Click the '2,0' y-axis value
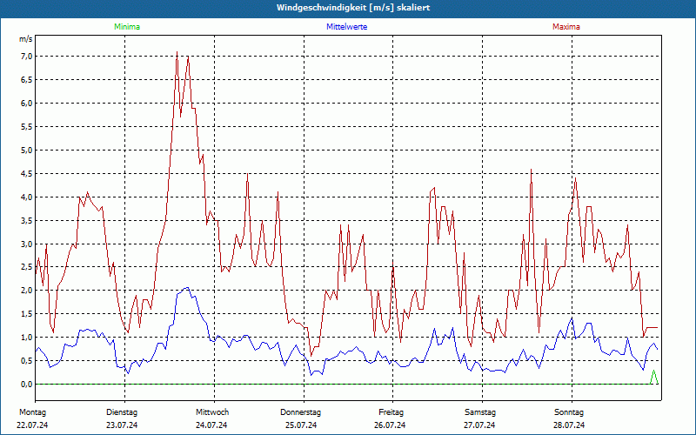Viewport: 696px width, 435px height. (27, 291)
